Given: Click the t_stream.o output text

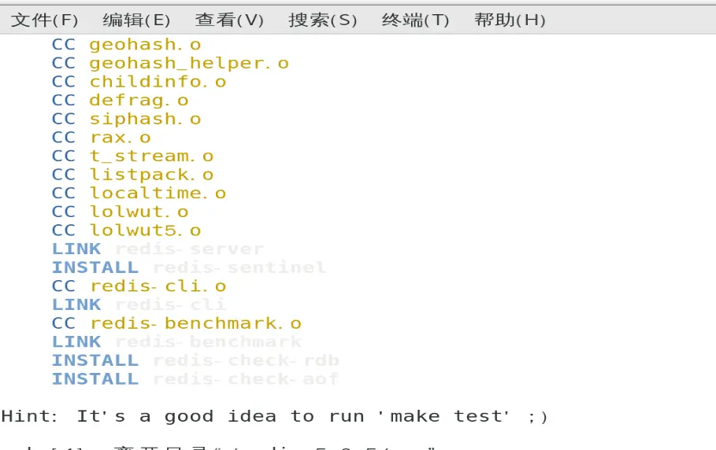Looking at the screenshot, I should 151,157.
